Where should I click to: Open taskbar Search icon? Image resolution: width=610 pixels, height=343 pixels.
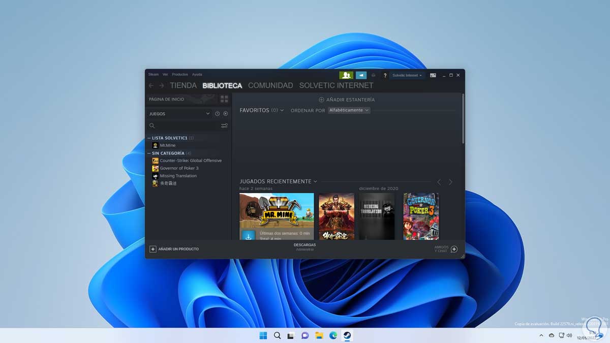tap(277, 335)
